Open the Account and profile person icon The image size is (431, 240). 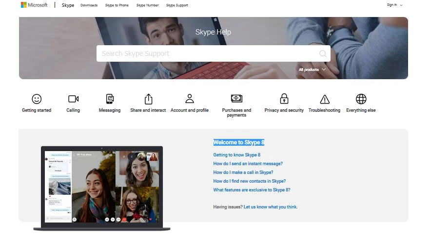point(190,99)
